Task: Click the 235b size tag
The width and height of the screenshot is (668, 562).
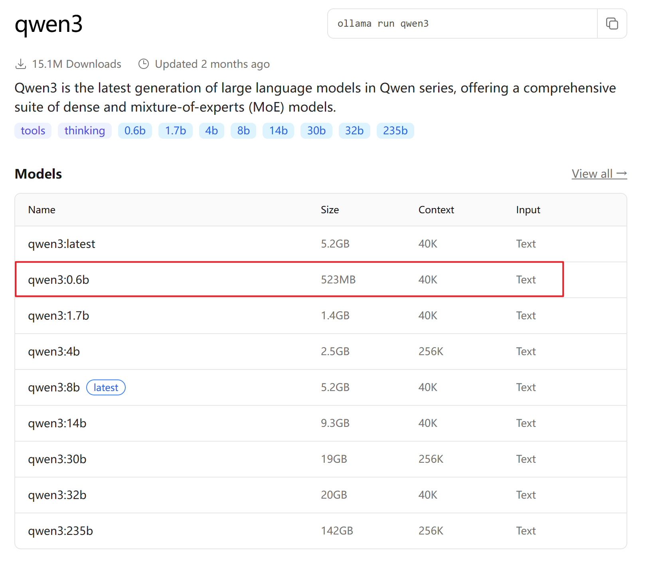Action: pyautogui.click(x=395, y=131)
